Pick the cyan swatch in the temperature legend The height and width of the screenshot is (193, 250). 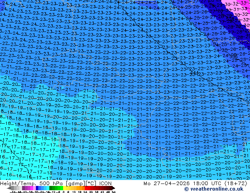pyautogui.click(x=48, y=188)
